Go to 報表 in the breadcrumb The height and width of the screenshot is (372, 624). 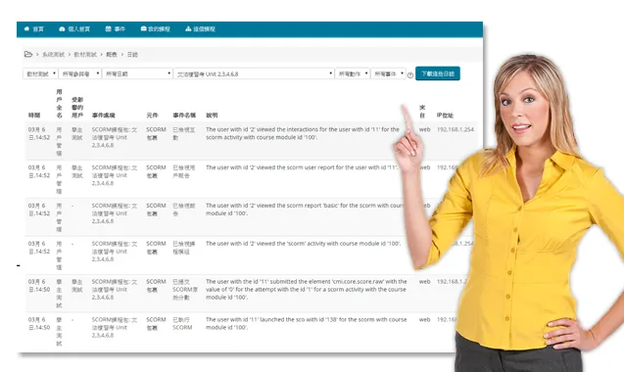pos(112,55)
